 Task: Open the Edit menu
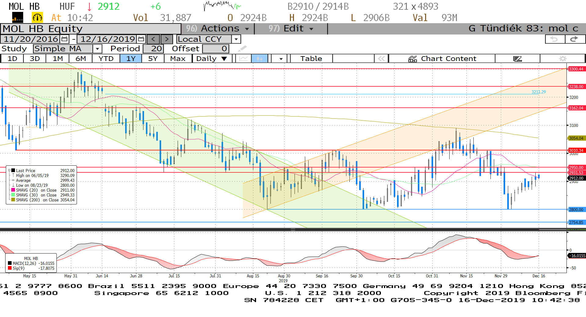point(291,29)
